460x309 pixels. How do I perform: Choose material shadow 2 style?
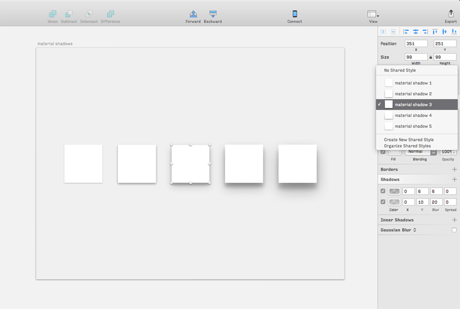(x=417, y=94)
